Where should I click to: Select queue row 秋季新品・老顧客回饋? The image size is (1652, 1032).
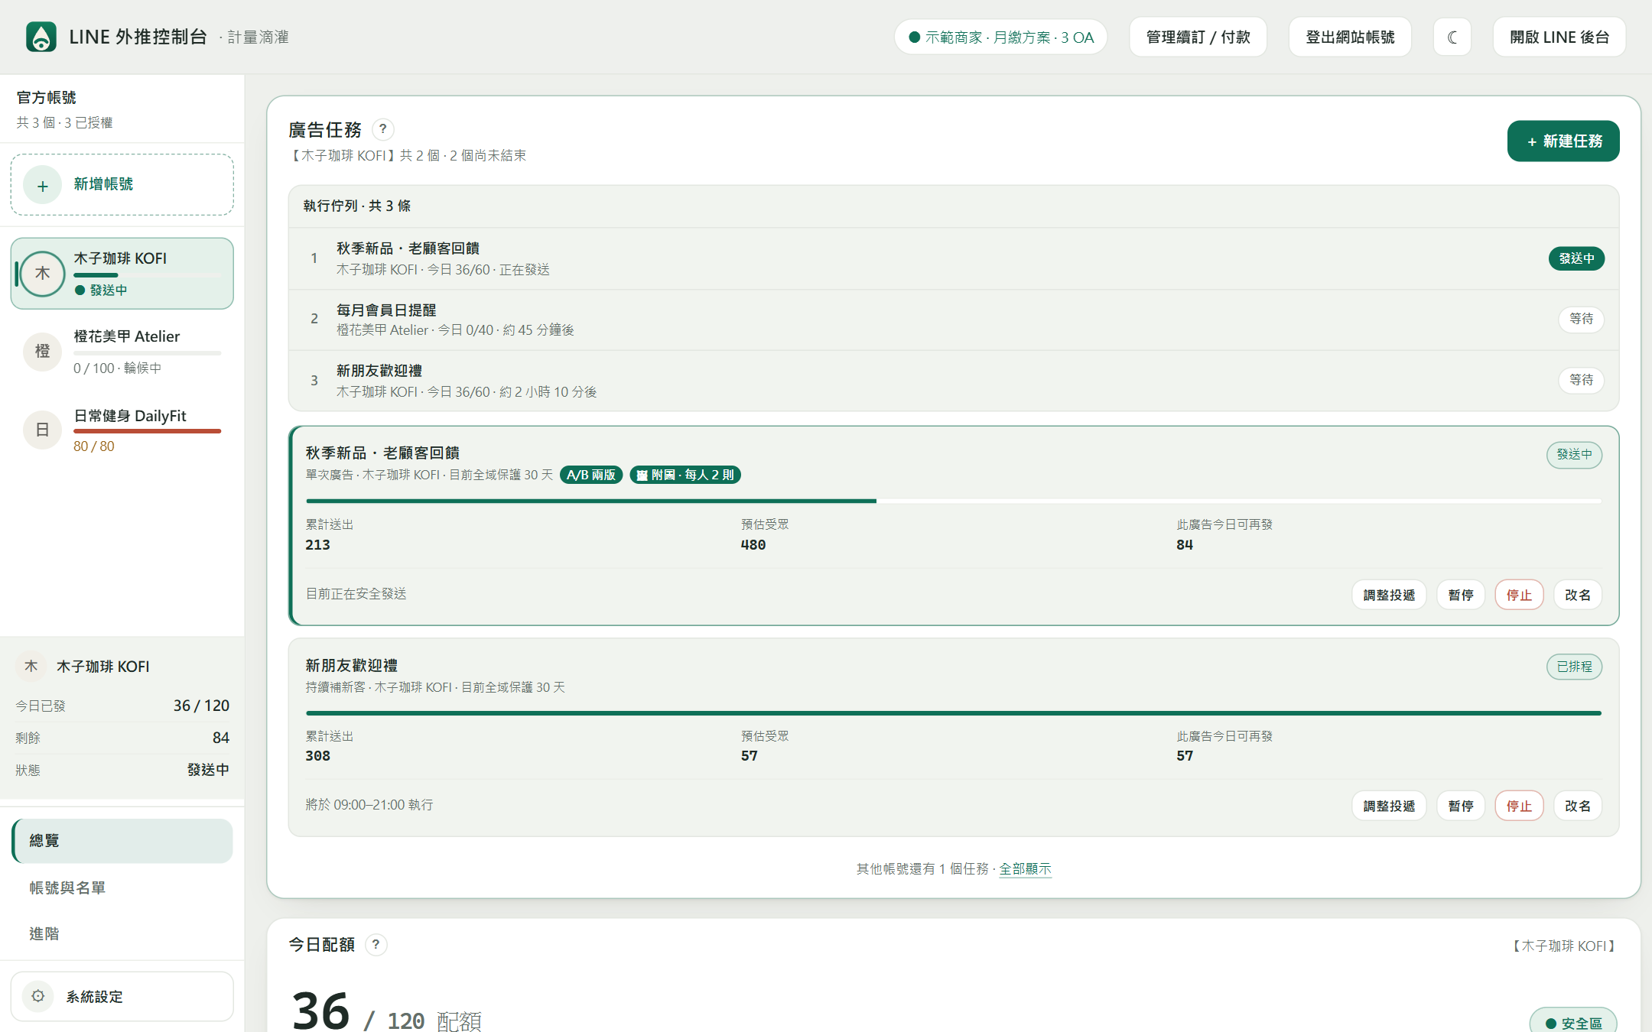[953, 258]
